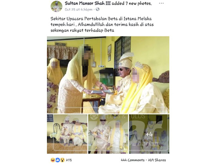Open the three-dot post options menu

[161, 3]
